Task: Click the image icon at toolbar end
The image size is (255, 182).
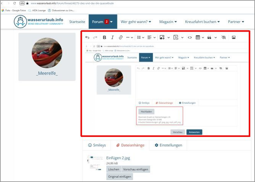Action: pyautogui.click(x=234, y=38)
